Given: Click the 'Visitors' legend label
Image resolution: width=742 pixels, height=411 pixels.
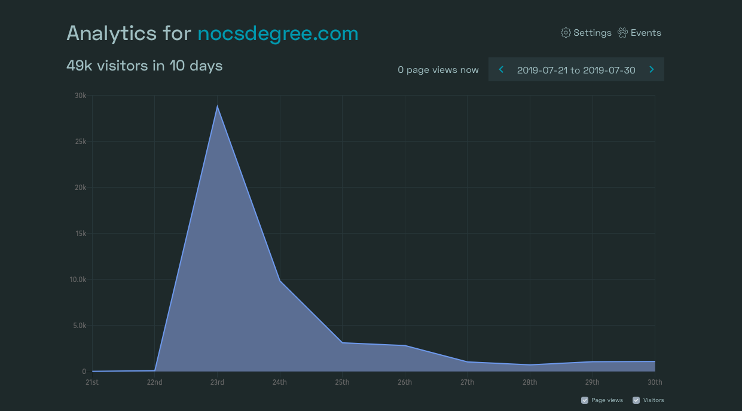Looking at the screenshot, I should [654, 400].
